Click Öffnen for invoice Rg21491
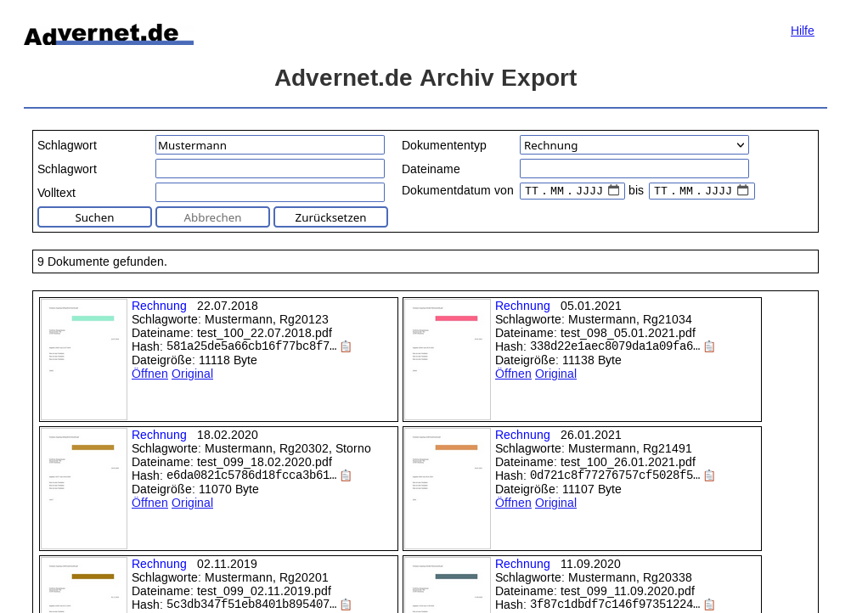The image size is (851, 613). click(x=513, y=503)
